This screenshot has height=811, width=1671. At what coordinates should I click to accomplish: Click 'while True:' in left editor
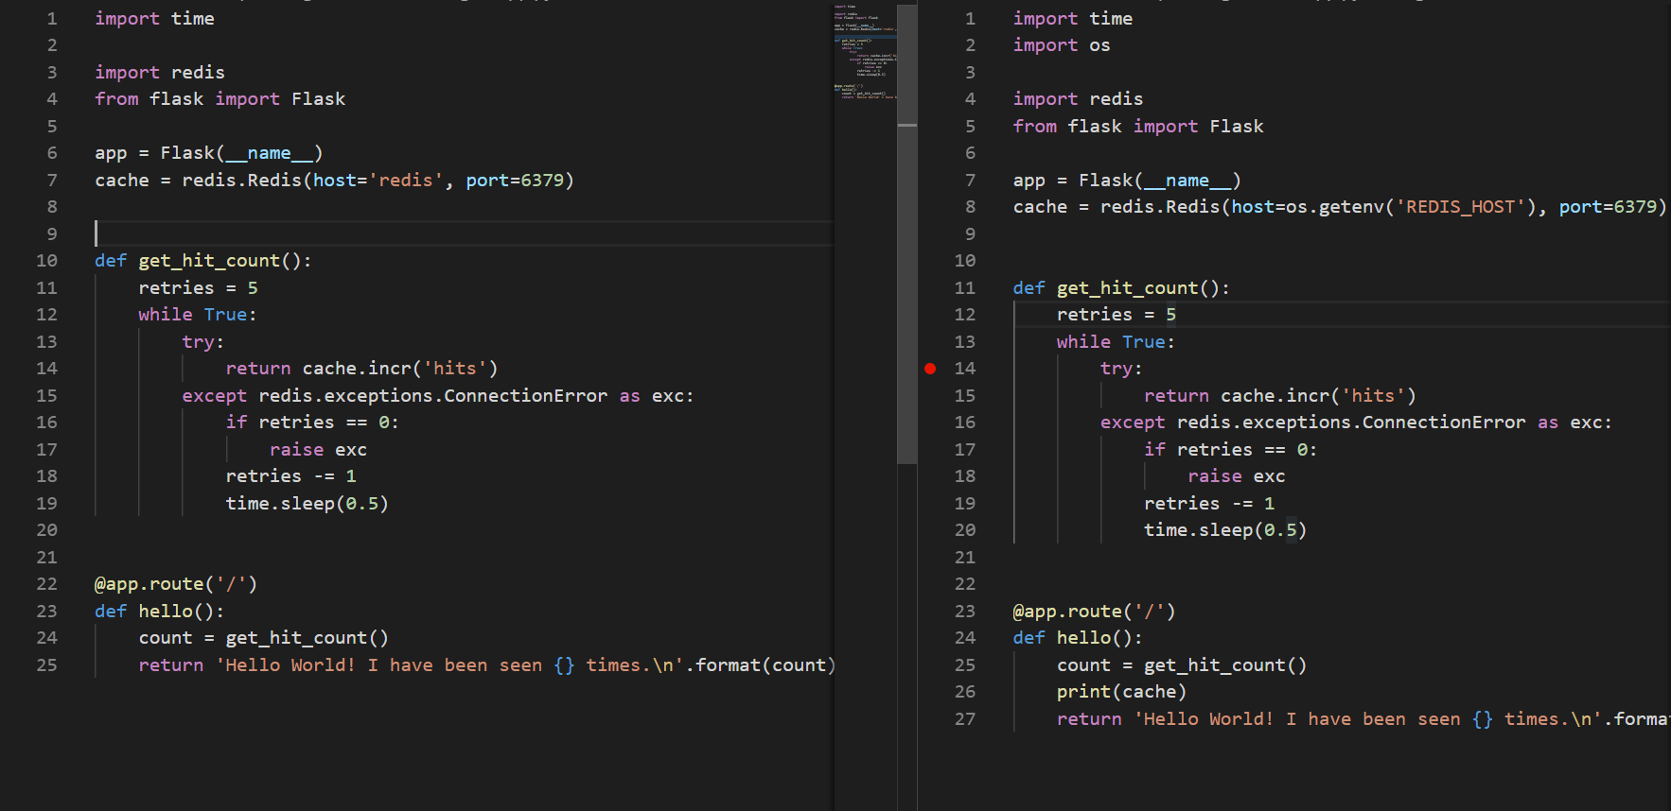(198, 315)
